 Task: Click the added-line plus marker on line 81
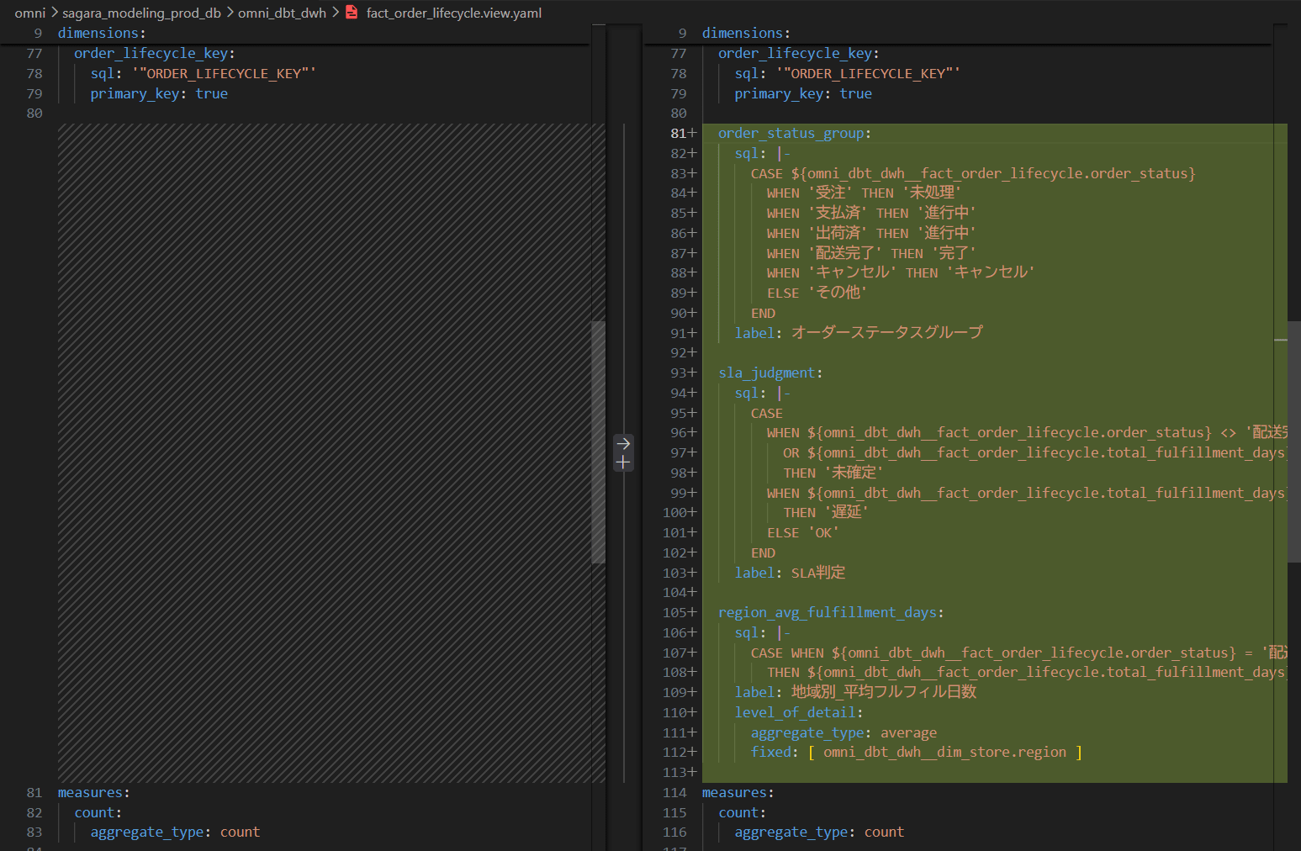[x=692, y=133]
